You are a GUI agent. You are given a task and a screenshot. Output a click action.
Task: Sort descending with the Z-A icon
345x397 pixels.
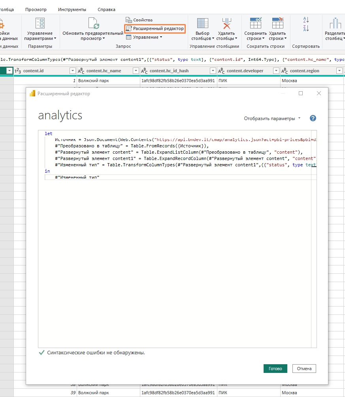click(306, 28)
